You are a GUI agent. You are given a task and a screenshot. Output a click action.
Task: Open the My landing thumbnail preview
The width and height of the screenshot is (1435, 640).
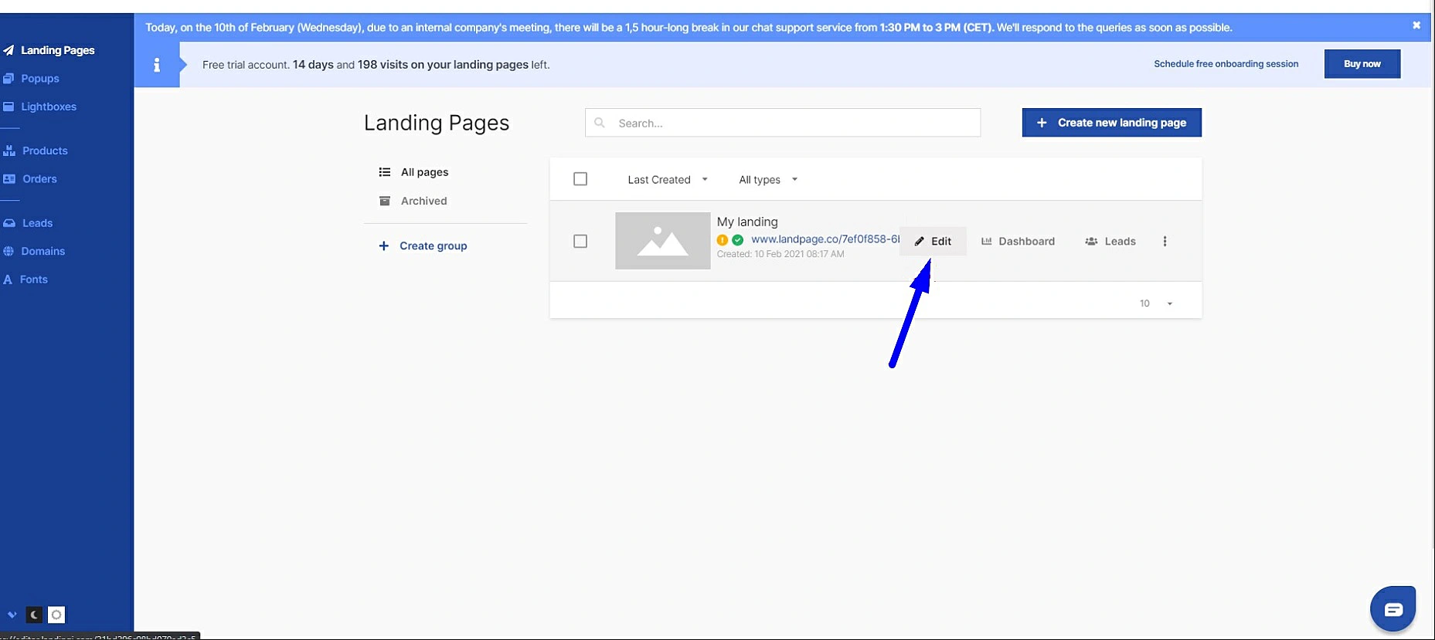pyautogui.click(x=662, y=241)
